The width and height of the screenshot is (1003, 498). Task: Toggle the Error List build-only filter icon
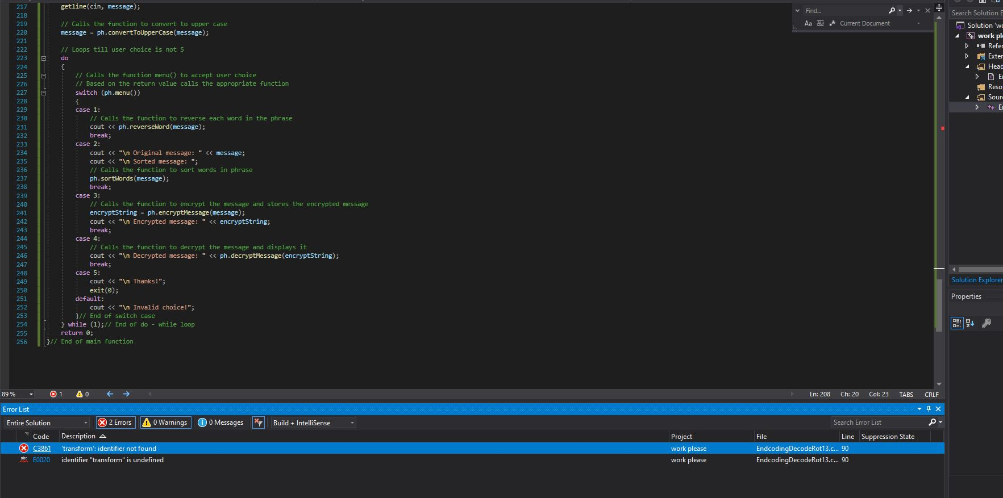click(259, 422)
